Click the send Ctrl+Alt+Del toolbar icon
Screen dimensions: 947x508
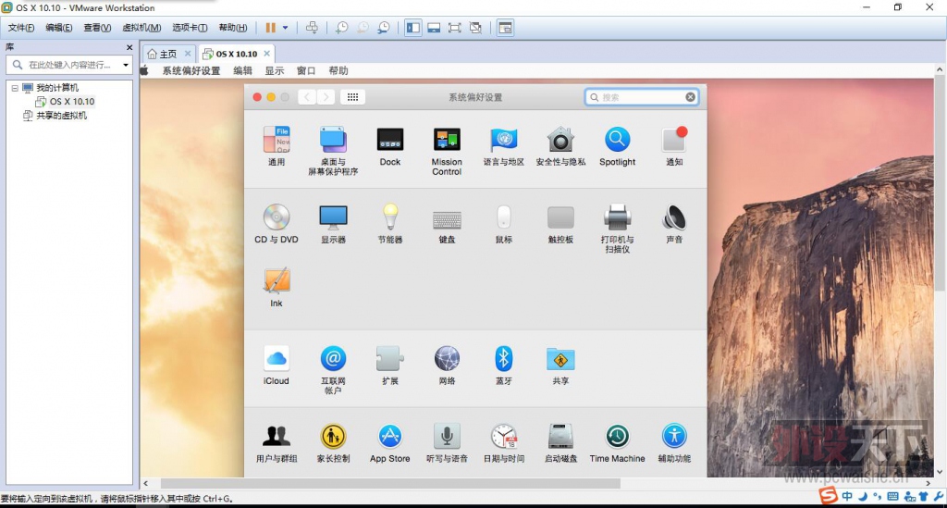pos(312,28)
